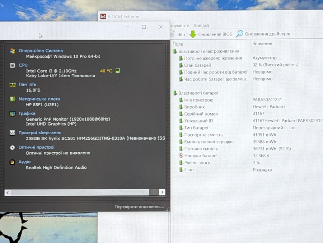Open the Материнська плата section link

point(39,99)
